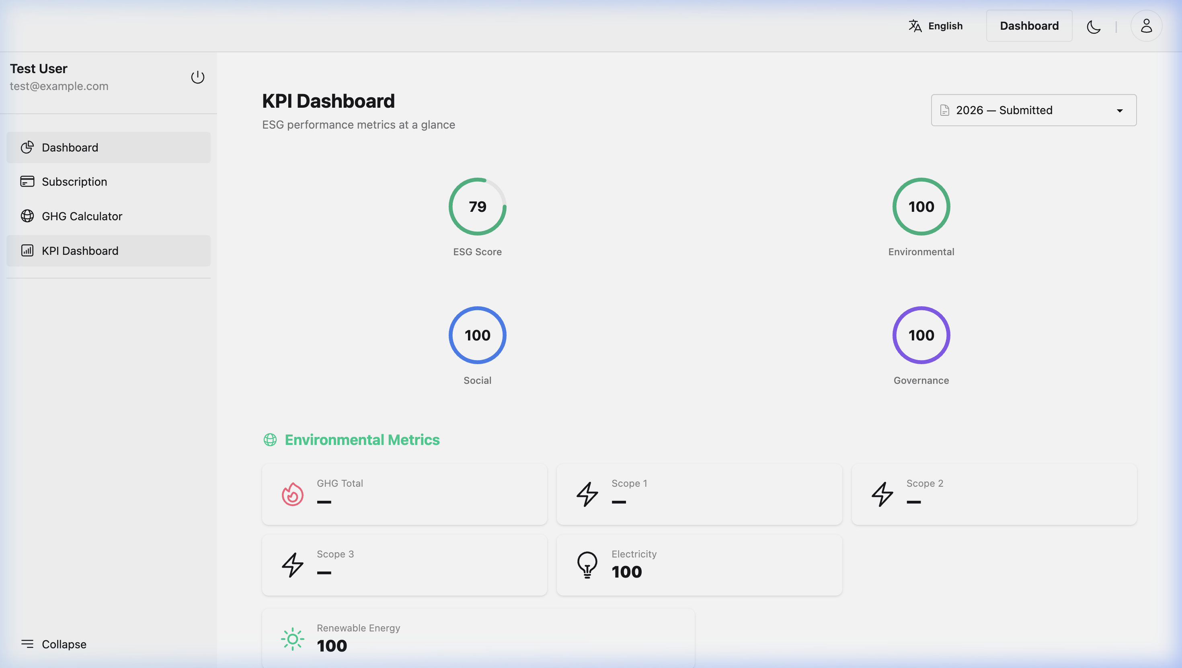Click the GHG Calculator globe icon
1182x668 pixels.
pyautogui.click(x=27, y=215)
